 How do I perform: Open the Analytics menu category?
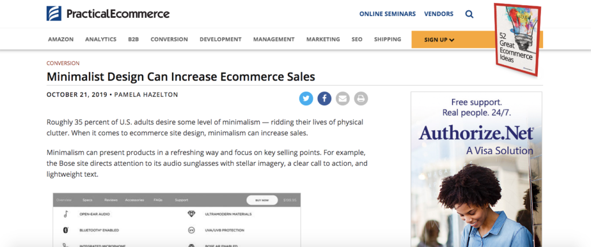(x=100, y=39)
